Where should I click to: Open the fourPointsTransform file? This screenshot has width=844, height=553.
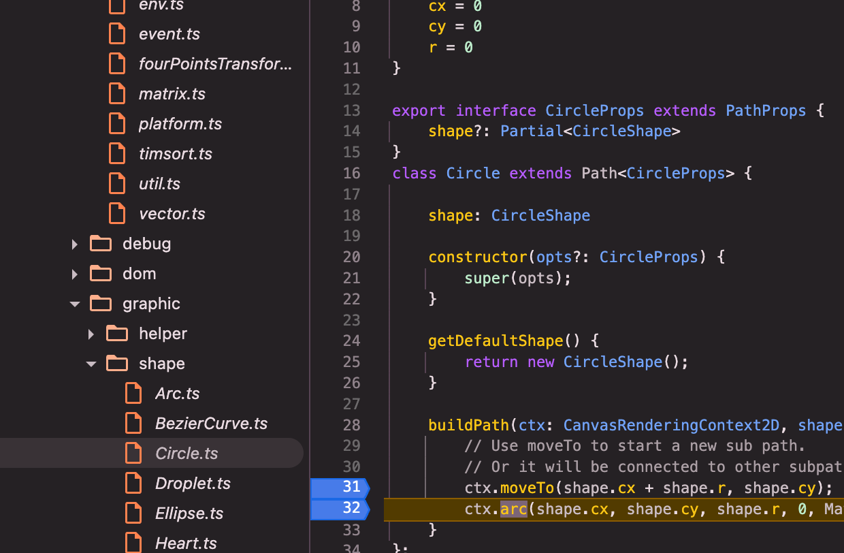pyautogui.click(x=214, y=64)
